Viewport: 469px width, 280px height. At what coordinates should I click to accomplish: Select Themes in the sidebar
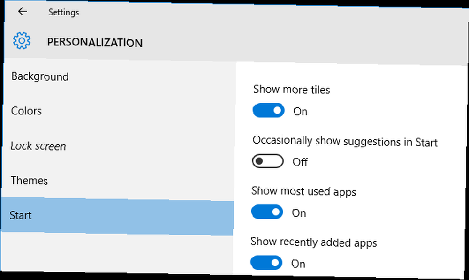point(117,182)
